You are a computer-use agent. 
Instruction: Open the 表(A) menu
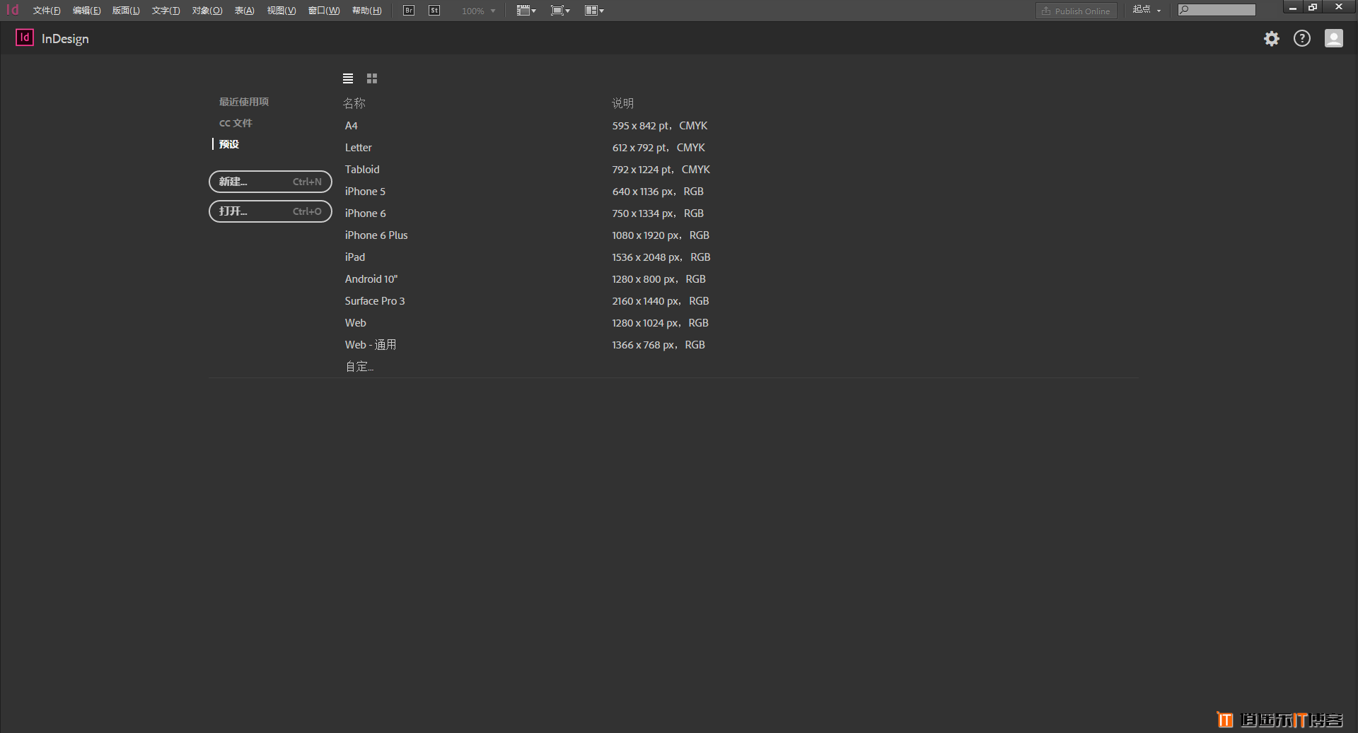point(244,11)
